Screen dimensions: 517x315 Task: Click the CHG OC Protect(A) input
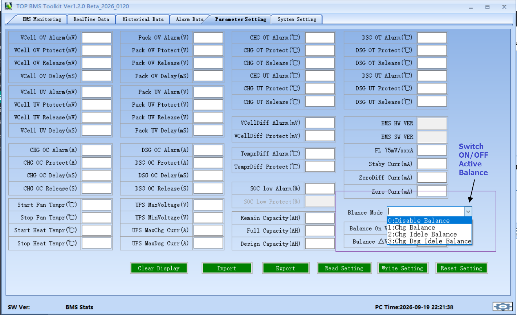click(x=97, y=163)
